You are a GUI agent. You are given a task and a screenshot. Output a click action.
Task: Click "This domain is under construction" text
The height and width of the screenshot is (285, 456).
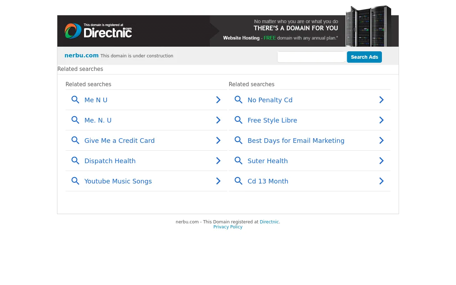pos(137,56)
